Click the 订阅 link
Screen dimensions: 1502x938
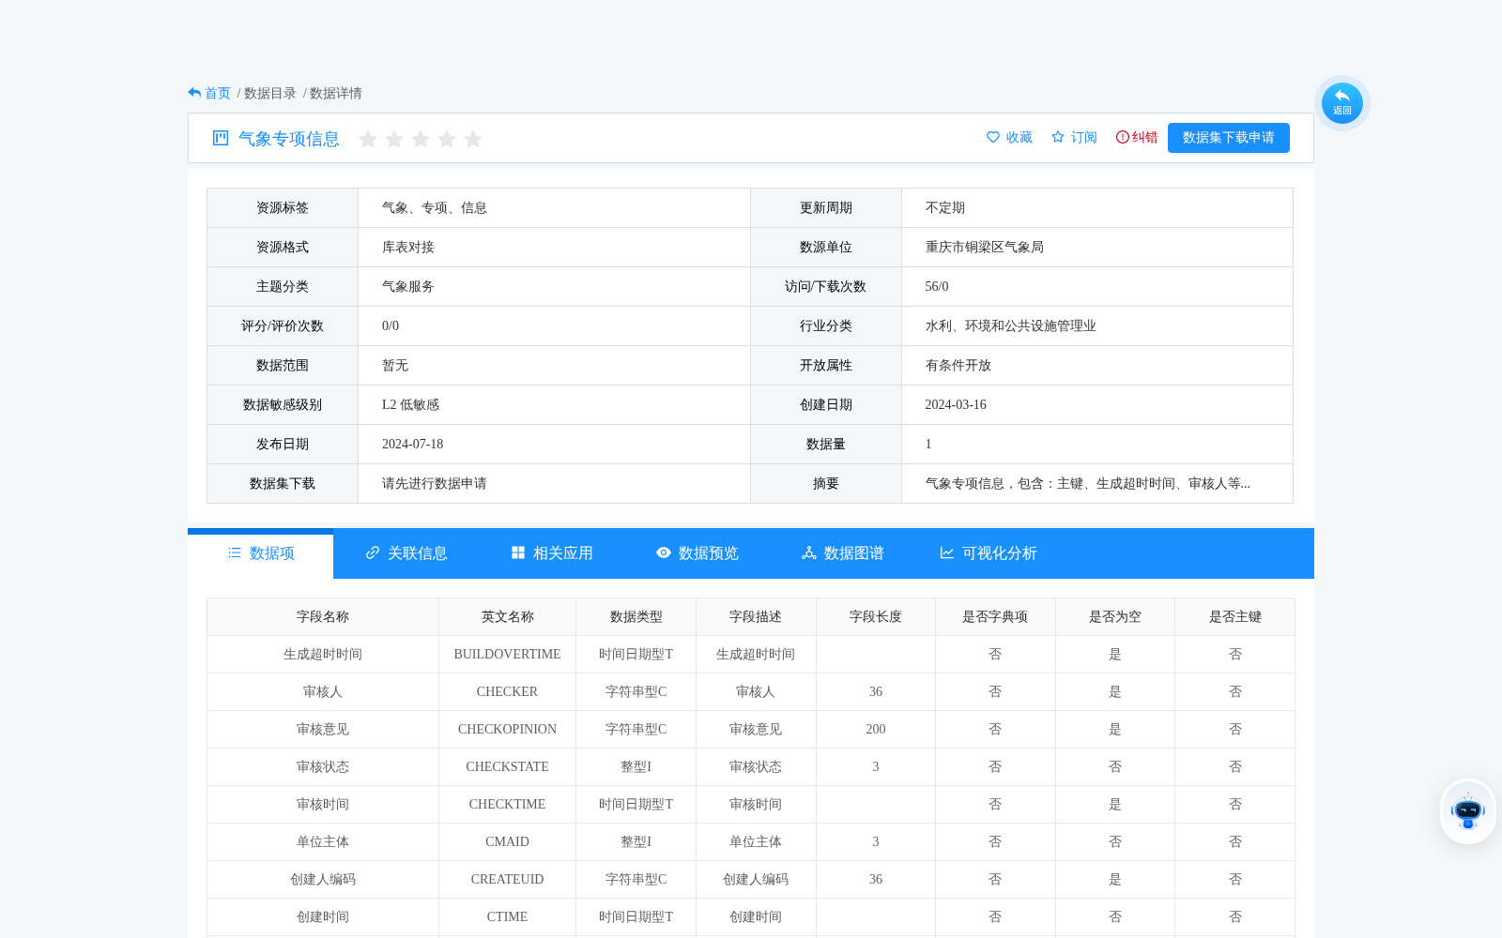coord(1084,137)
